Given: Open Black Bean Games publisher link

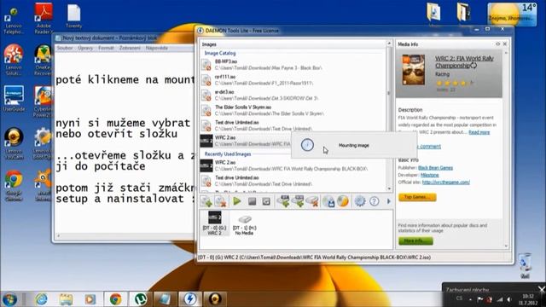Looking at the screenshot, I should coord(435,168).
